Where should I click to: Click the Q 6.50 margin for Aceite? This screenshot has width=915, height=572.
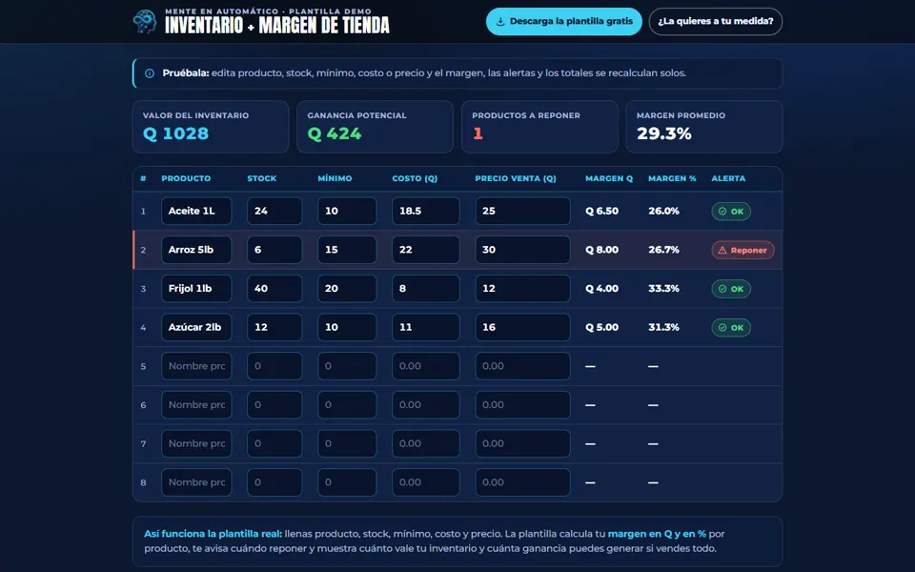pos(602,211)
